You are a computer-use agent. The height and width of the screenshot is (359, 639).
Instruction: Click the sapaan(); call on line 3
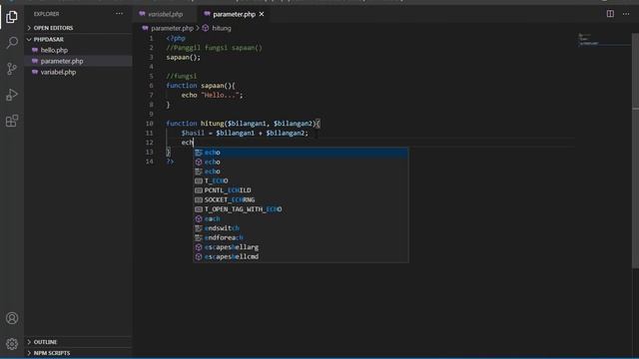click(x=184, y=58)
